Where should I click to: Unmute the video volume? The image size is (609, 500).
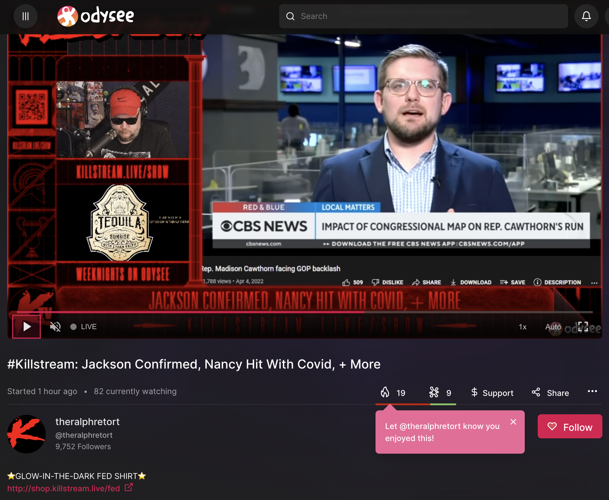click(55, 326)
